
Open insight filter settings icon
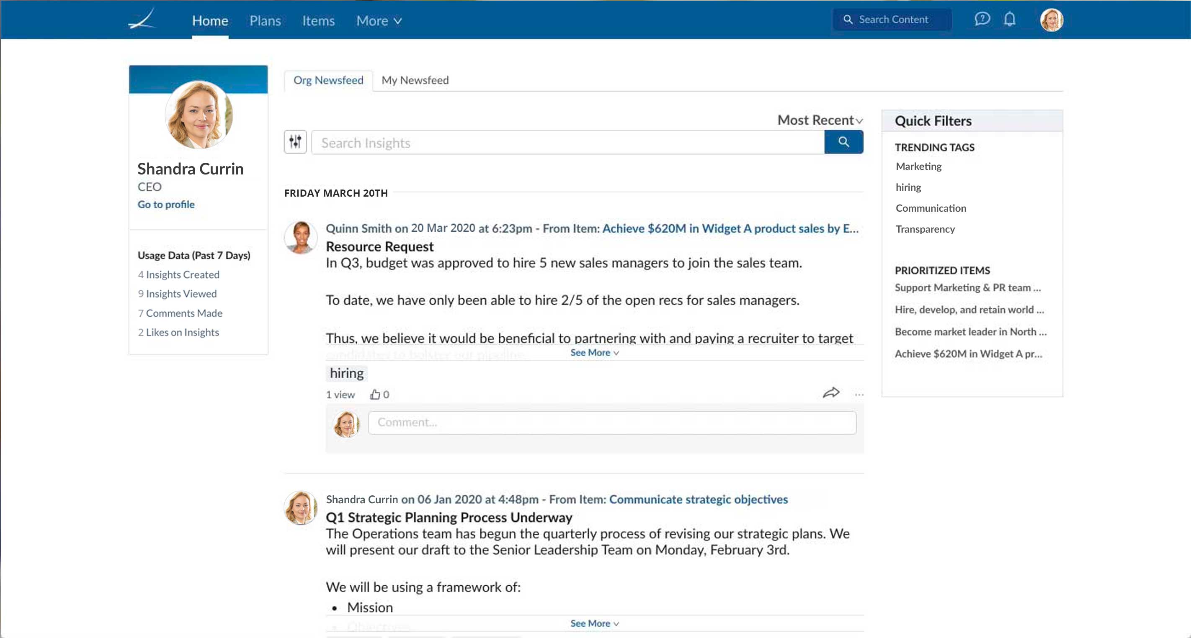[295, 142]
